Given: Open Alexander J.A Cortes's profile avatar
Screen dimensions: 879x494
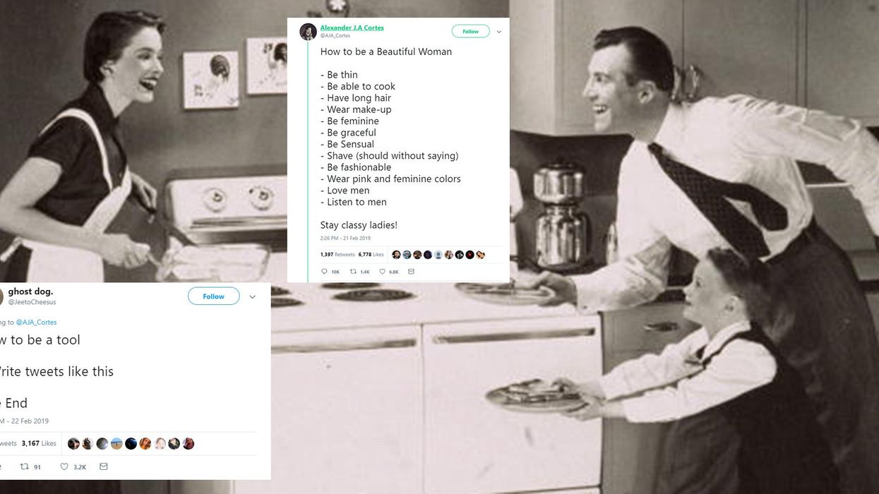Looking at the screenshot, I should [308, 32].
